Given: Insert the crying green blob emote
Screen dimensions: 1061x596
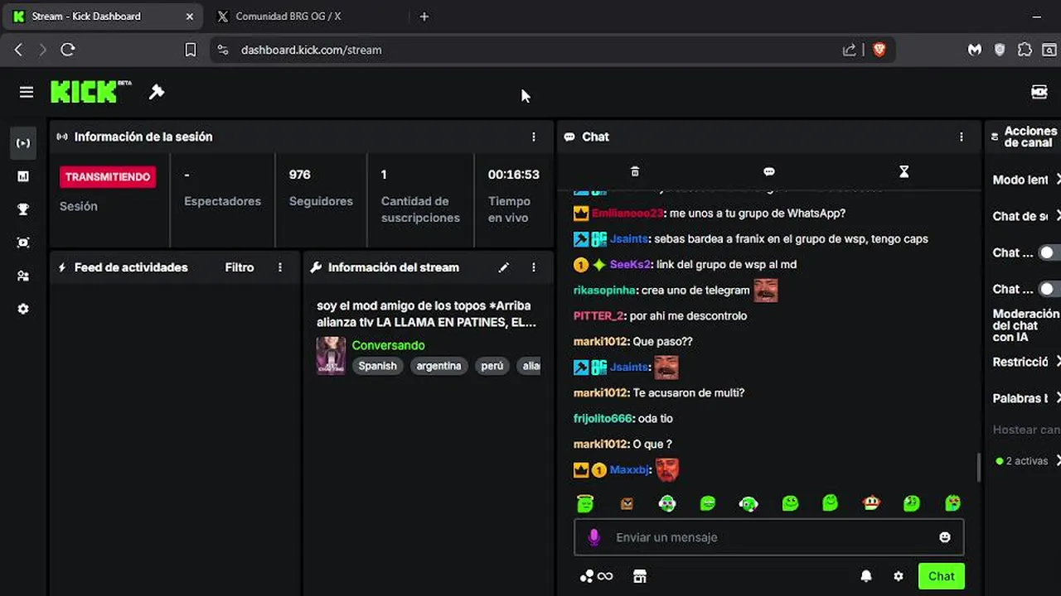Looking at the screenshot, I should [952, 502].
